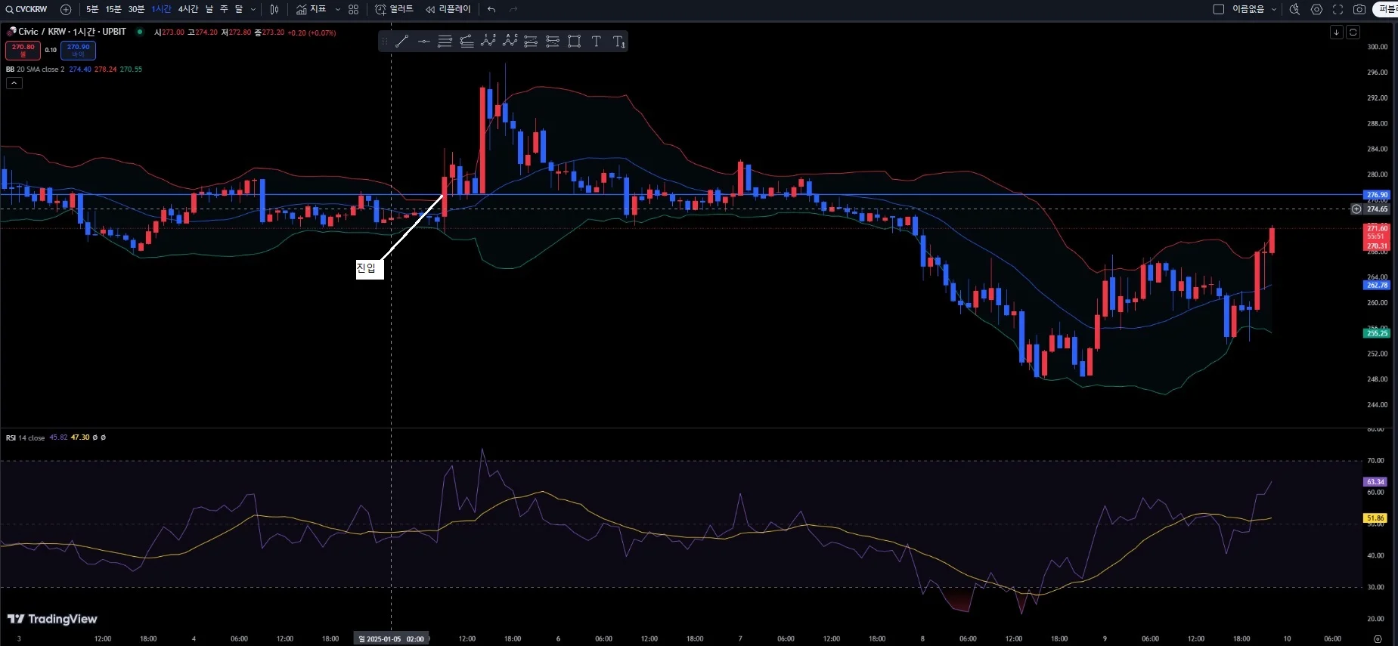1398x646 pixels.
Task: Select the RSI 14 close legend
Action: pos(26,437)
